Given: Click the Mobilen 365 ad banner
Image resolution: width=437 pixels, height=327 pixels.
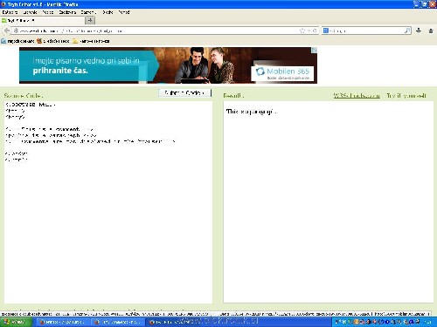Looking at the screenshot, I should point(168,65).
